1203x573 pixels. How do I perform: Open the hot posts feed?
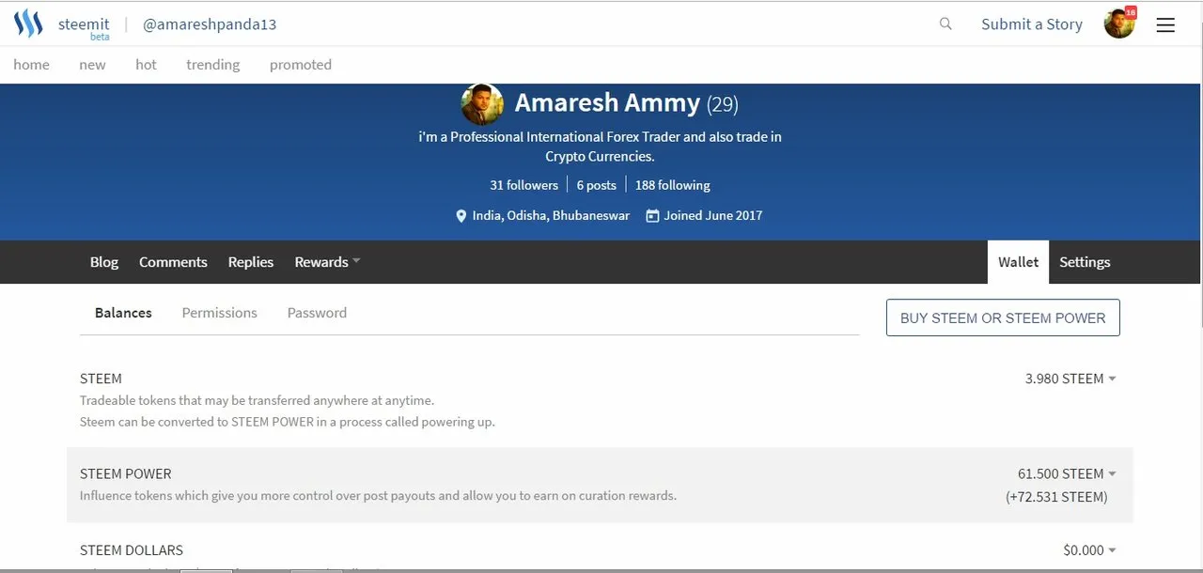(x=146, y=65)
